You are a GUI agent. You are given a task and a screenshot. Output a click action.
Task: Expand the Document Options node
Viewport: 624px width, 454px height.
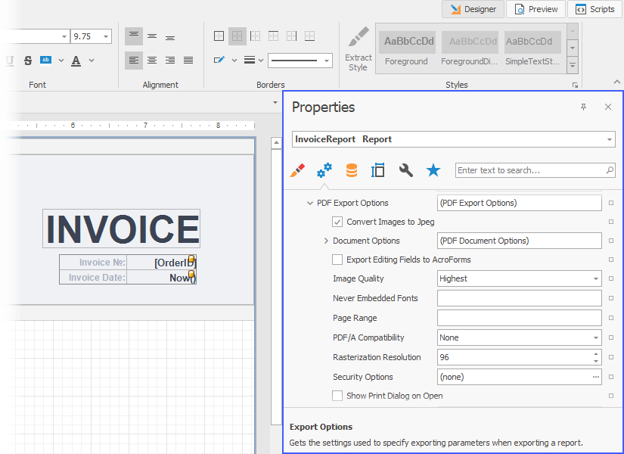326,241
